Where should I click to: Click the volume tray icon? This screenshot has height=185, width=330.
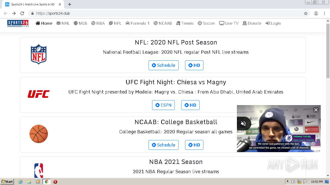[293, 182]
